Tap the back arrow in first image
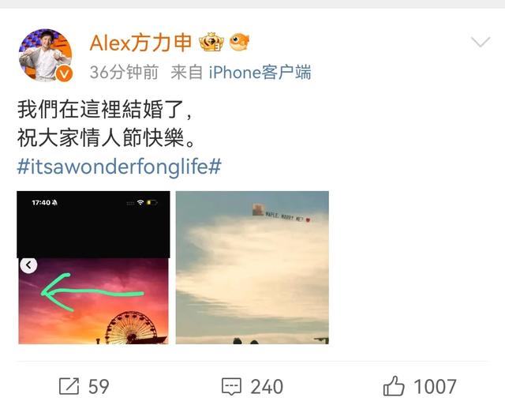This screenshot has height=409, width=505. 28,265
